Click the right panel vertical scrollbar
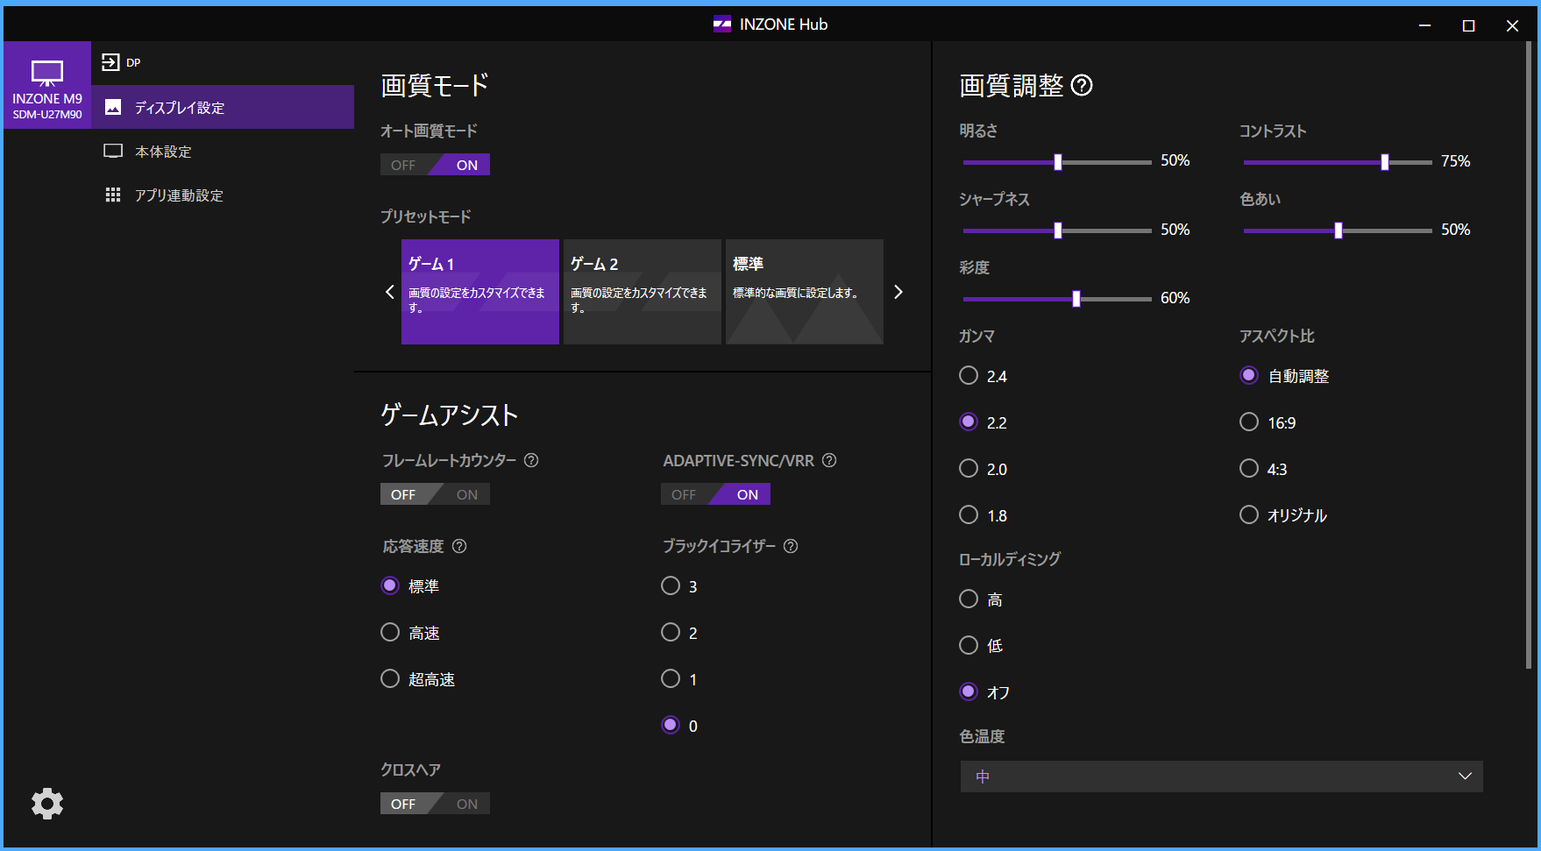 click(1529, 355)
